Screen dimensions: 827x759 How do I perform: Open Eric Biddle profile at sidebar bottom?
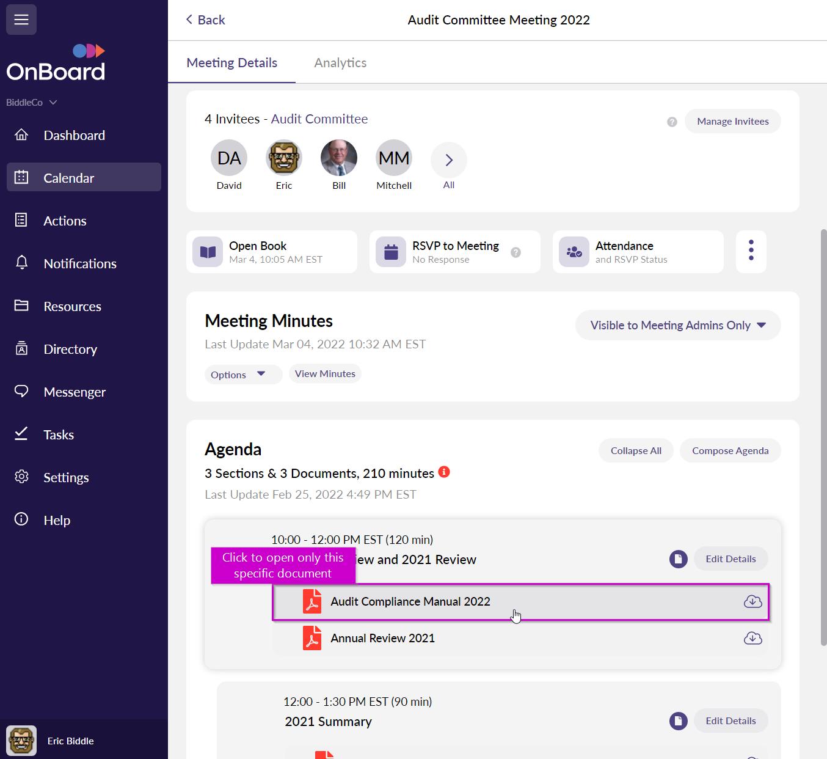pyautogui.click(x=84, y=741)
